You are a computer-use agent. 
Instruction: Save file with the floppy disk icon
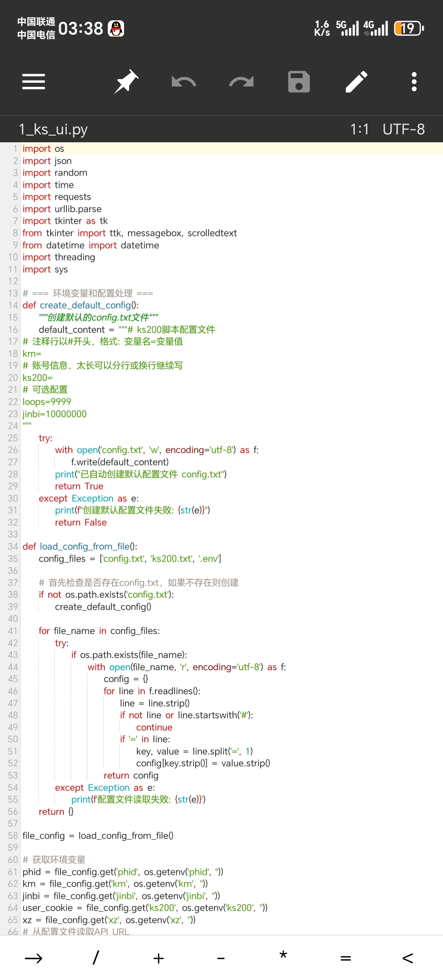tap(299, 82)
